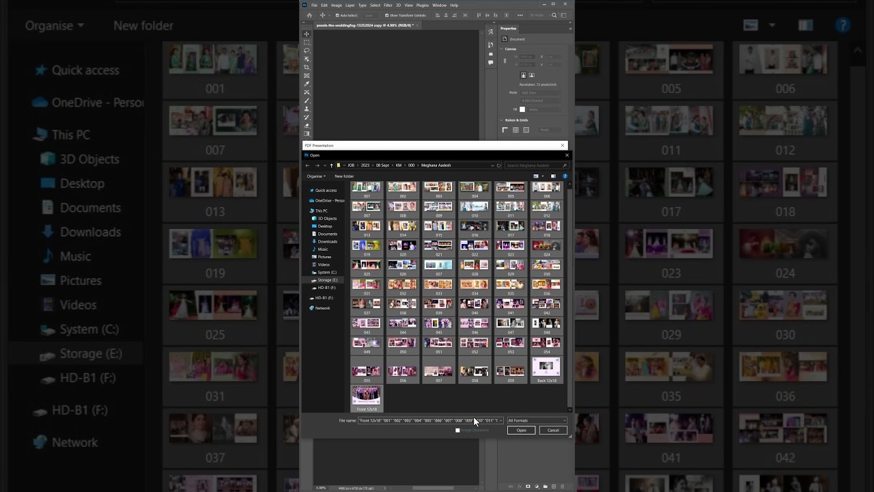The image size is (874, 492).
Task: Open the Filter menu
Action: tap(388, 5)
